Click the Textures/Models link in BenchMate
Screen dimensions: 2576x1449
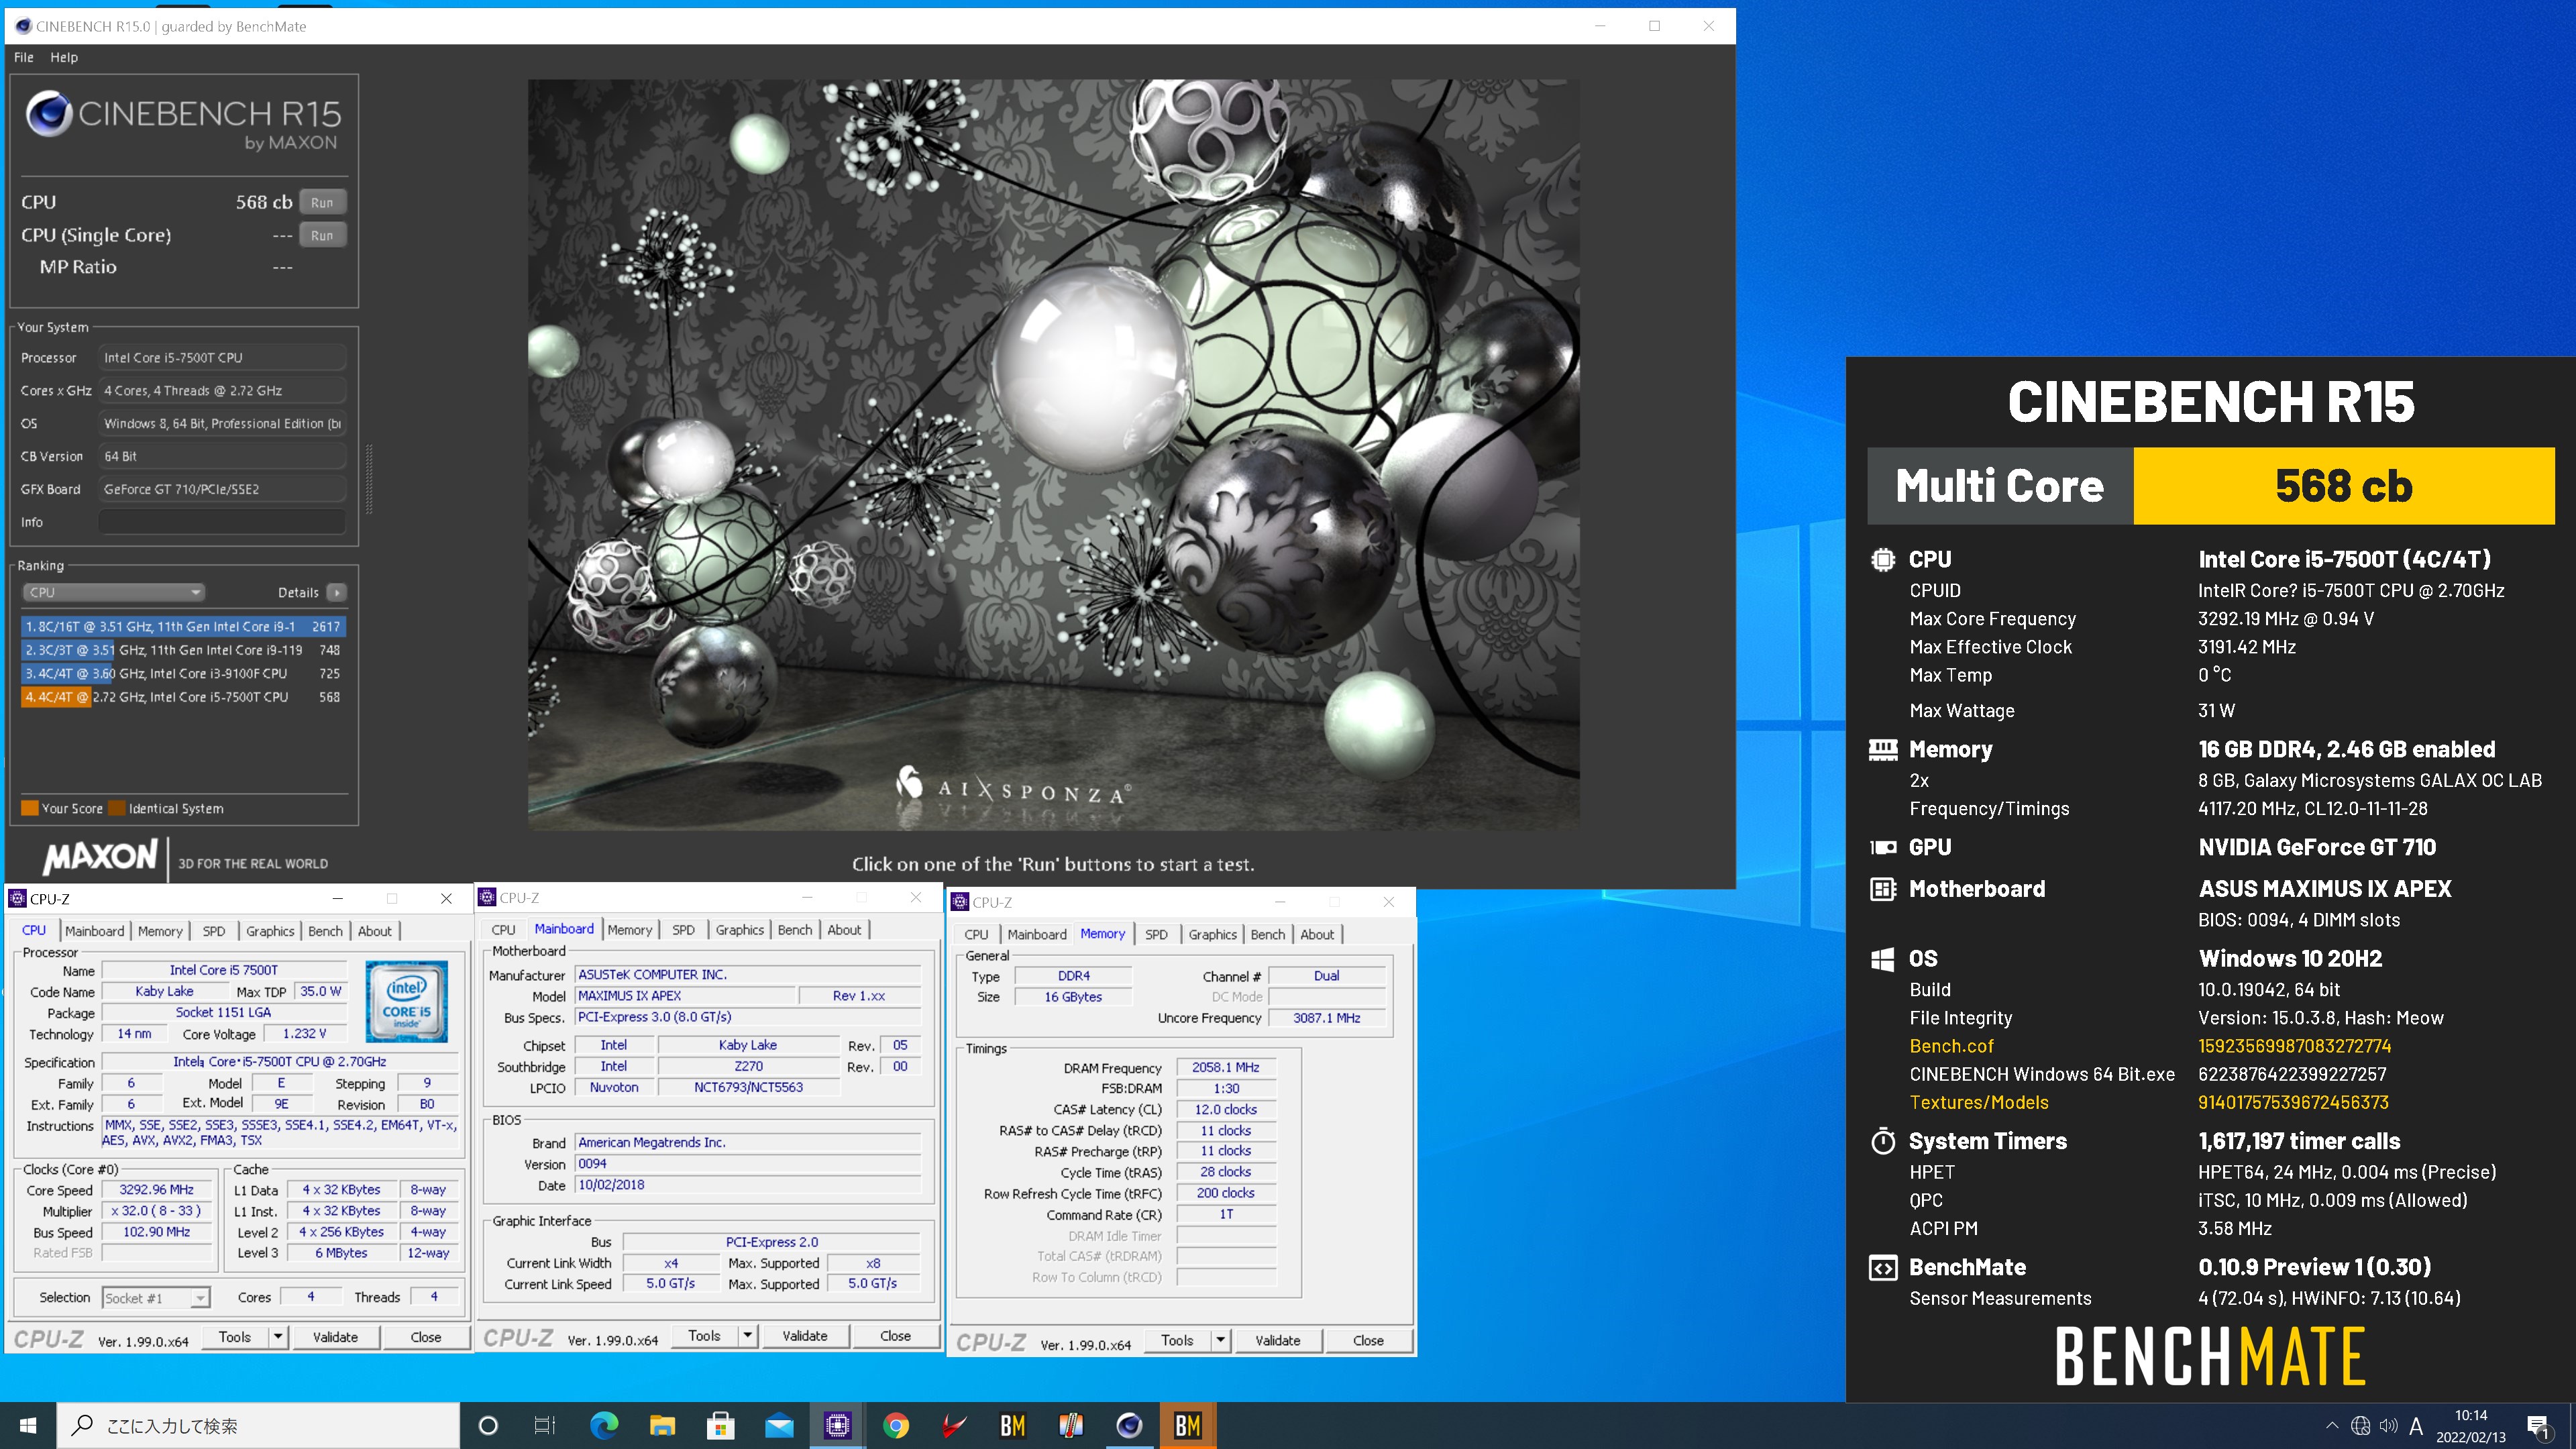[1979, 1102]
